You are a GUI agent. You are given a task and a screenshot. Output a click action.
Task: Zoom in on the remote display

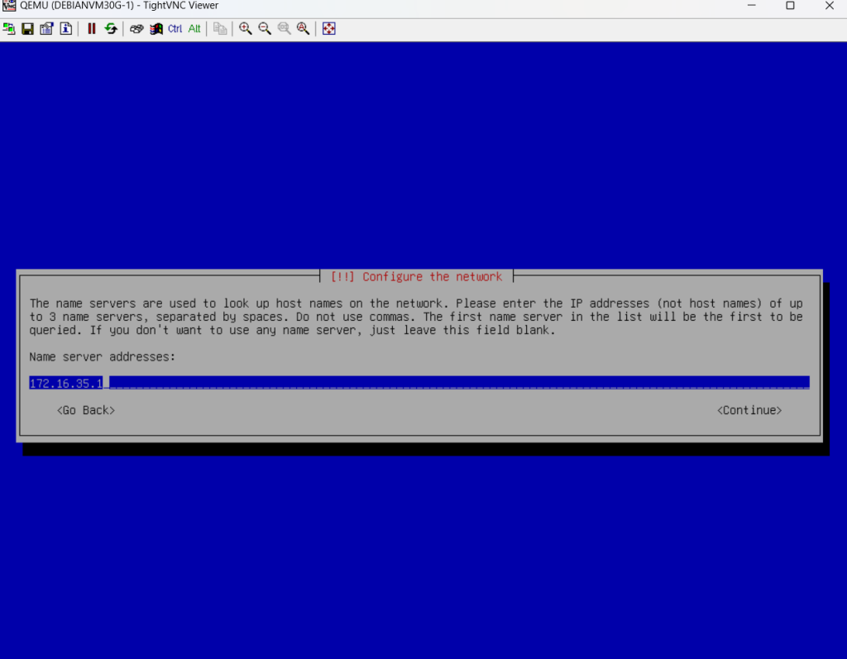[246, 29]
